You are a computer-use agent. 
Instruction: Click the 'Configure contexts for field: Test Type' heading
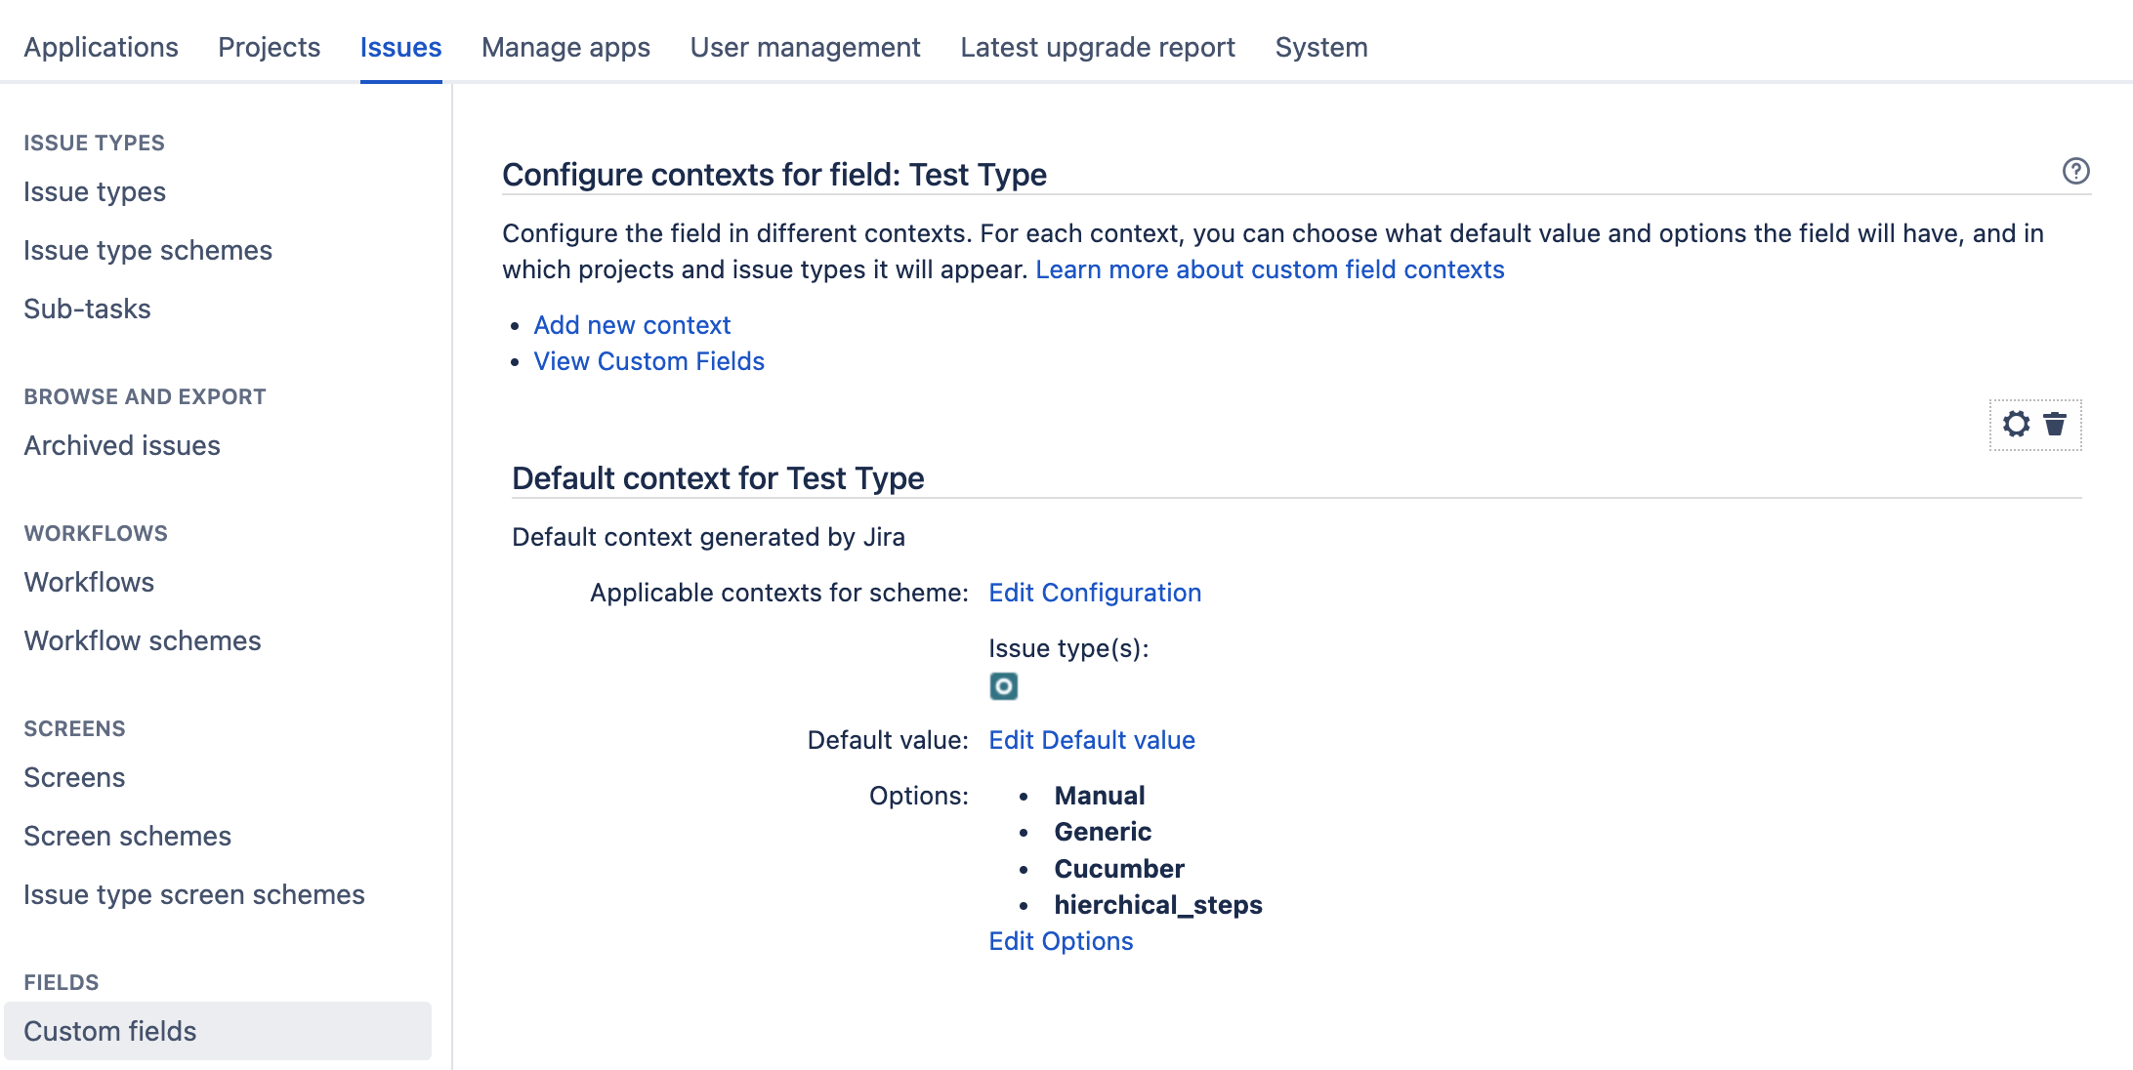(x=774, y=175)
